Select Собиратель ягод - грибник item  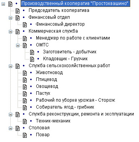(x=65, y=107)
